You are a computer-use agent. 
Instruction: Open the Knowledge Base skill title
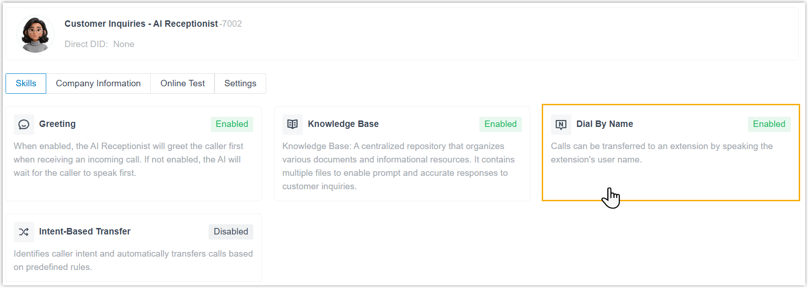[x=343, y=124]
